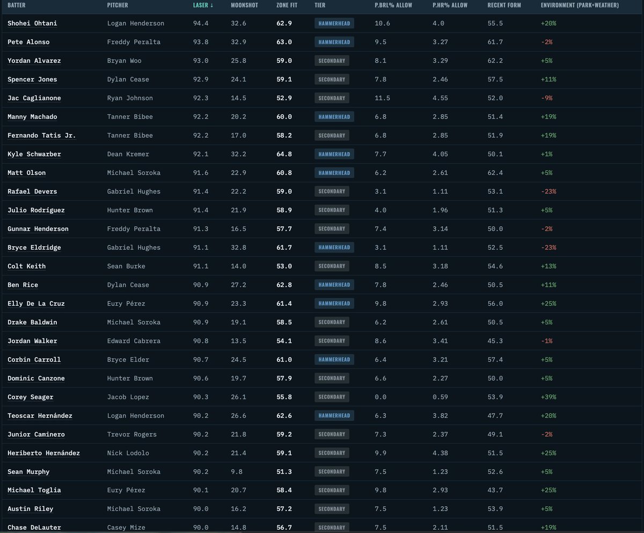The height and width of the screenshot is (533, 644).
Task: Open Shohei Ohtani batter link
Action: [x=32, y=24]
